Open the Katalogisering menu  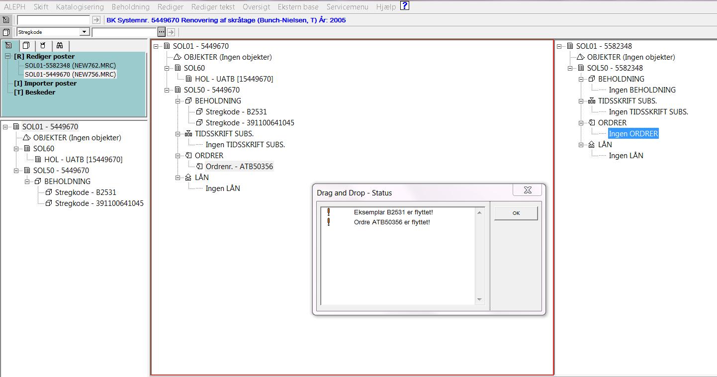80,6
